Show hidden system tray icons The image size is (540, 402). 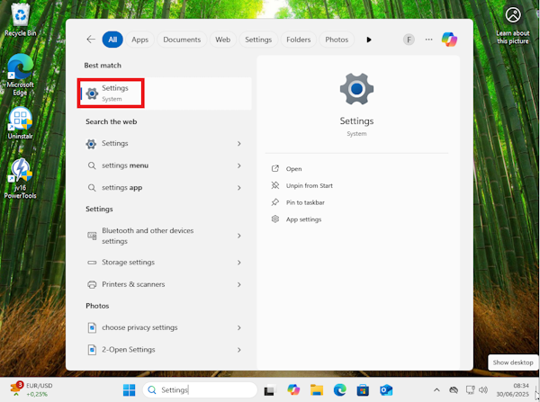pos(436,390)
